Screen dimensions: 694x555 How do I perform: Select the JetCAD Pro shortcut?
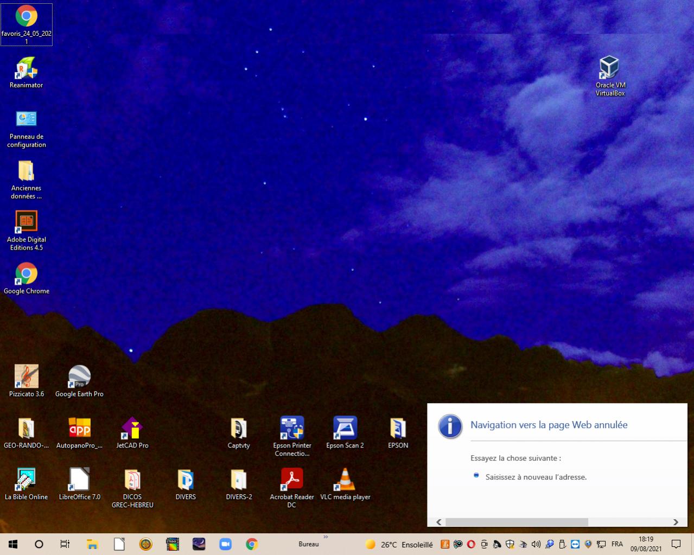132,433
